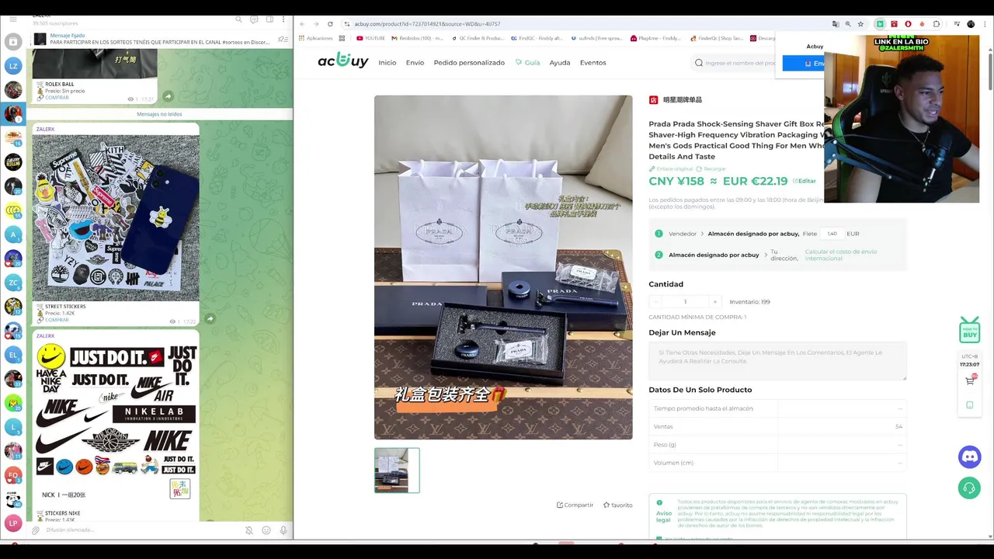Open the FindQC bookmark

[x=536, y=38]
